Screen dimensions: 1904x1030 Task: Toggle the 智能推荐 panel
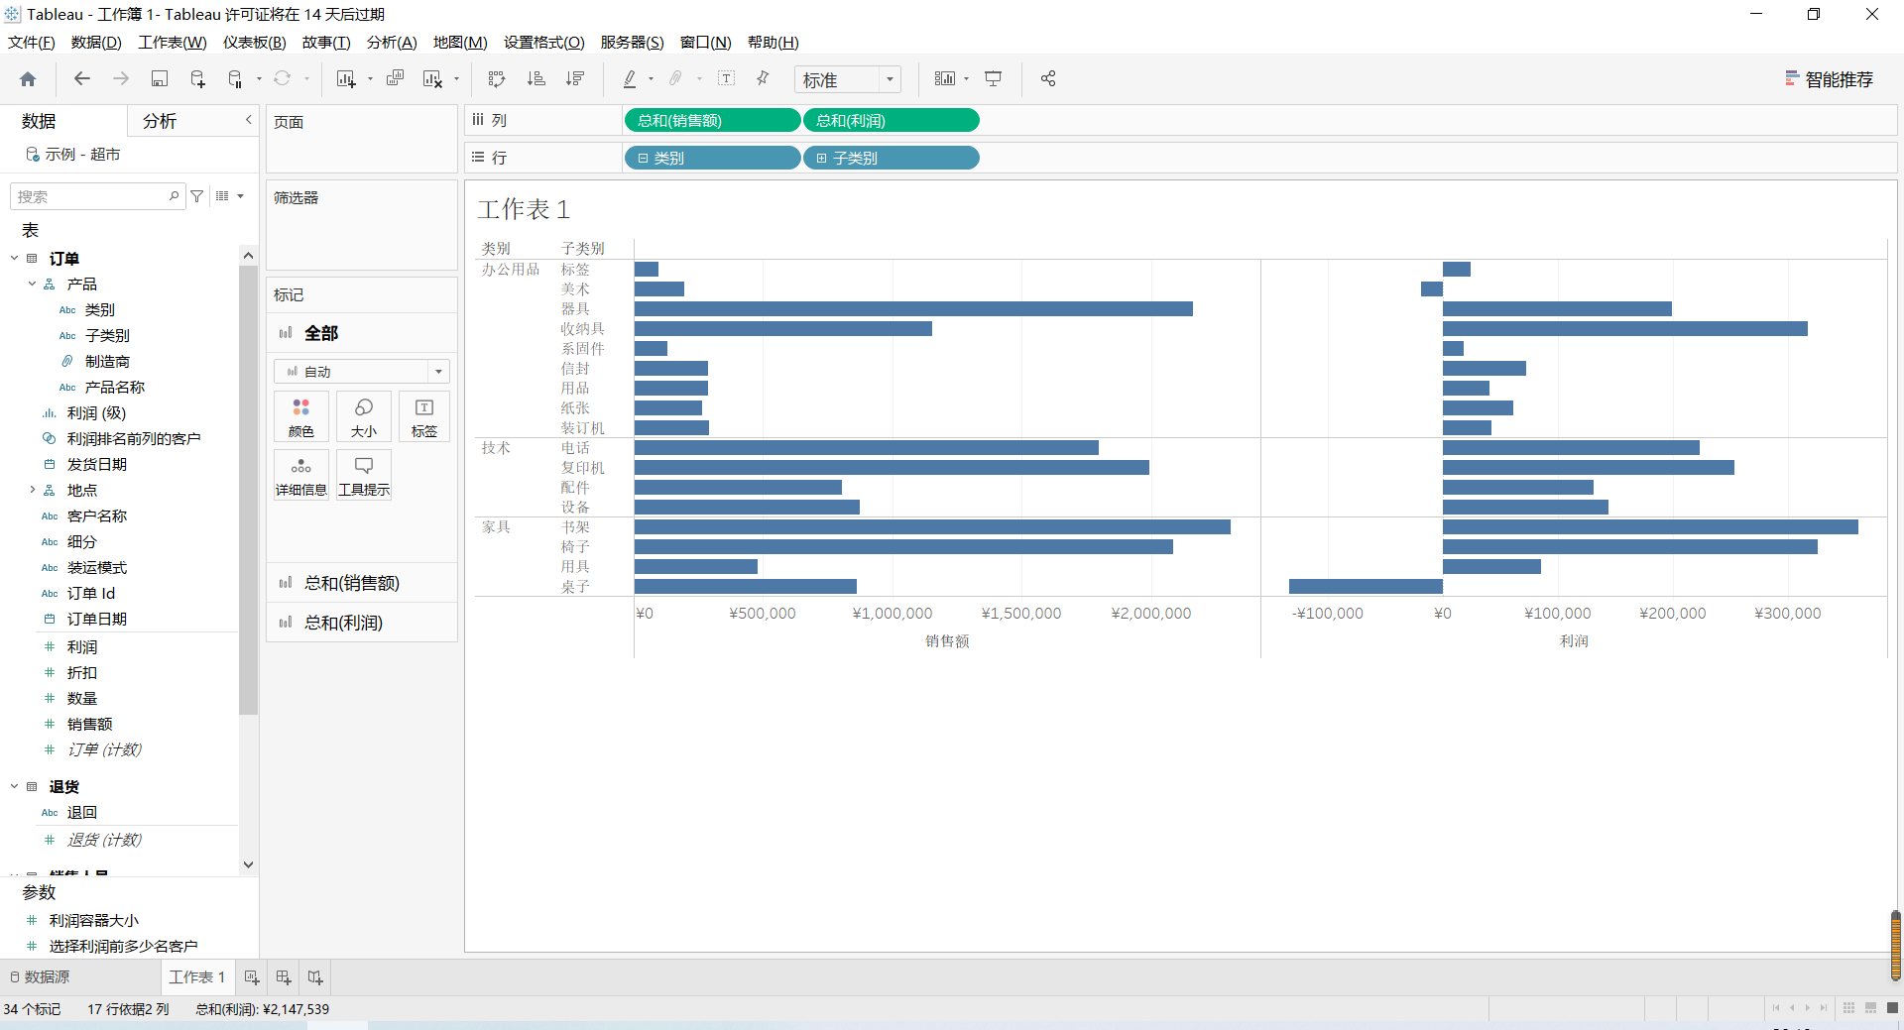click(1830, 78)
